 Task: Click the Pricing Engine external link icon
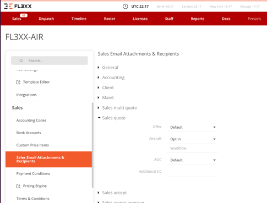[18, 186]
